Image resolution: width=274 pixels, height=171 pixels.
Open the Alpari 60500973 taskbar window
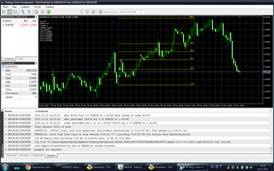(x=69, y=167)
